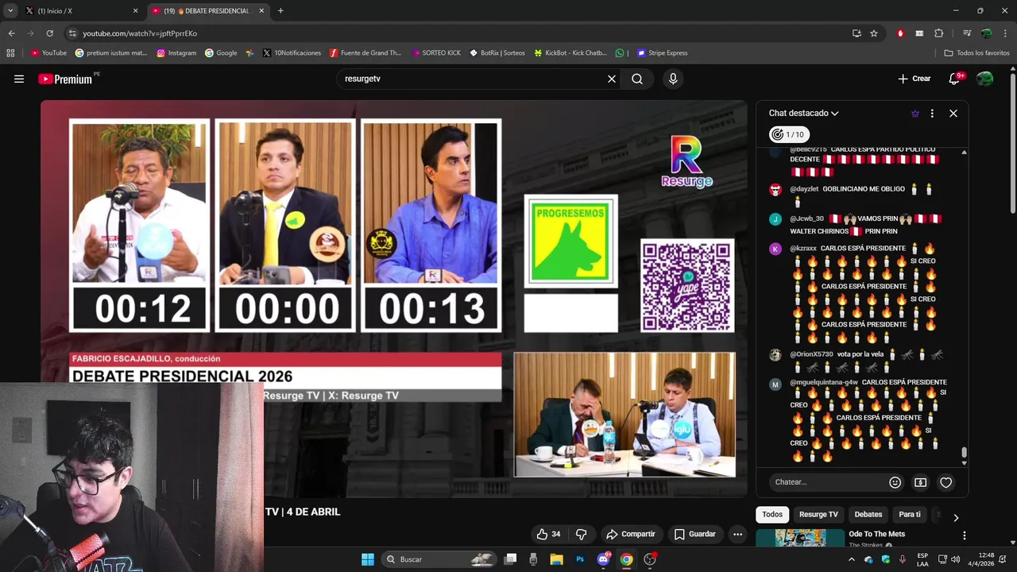Screen dimensions: 1017x572
Task: Open the YouTube account avatar menu
Action: pos(984,79)
